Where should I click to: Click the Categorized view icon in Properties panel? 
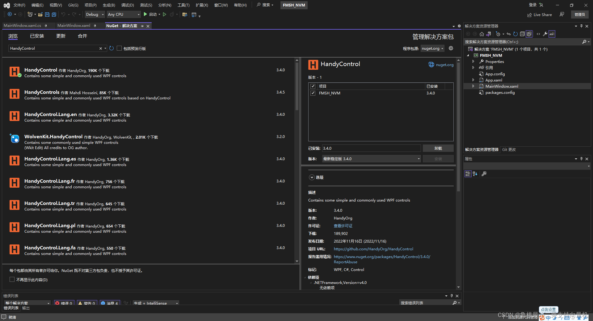468,174
